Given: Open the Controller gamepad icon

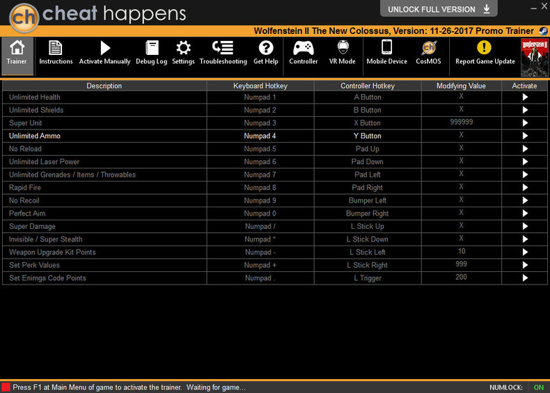Looking at the screenshot, I should (x=304, y=48).
